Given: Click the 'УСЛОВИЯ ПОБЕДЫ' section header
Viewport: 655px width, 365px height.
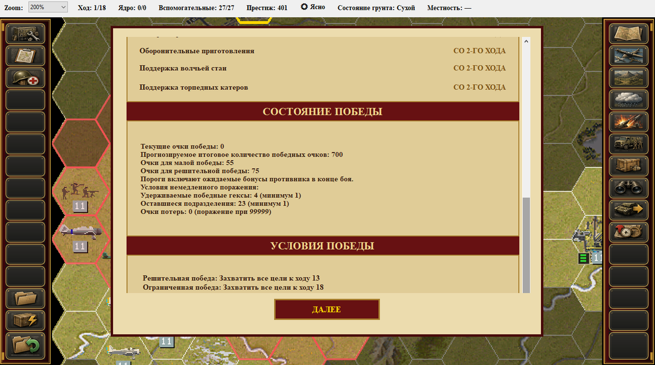Looking at the screenshot, I should pos(323,246).
